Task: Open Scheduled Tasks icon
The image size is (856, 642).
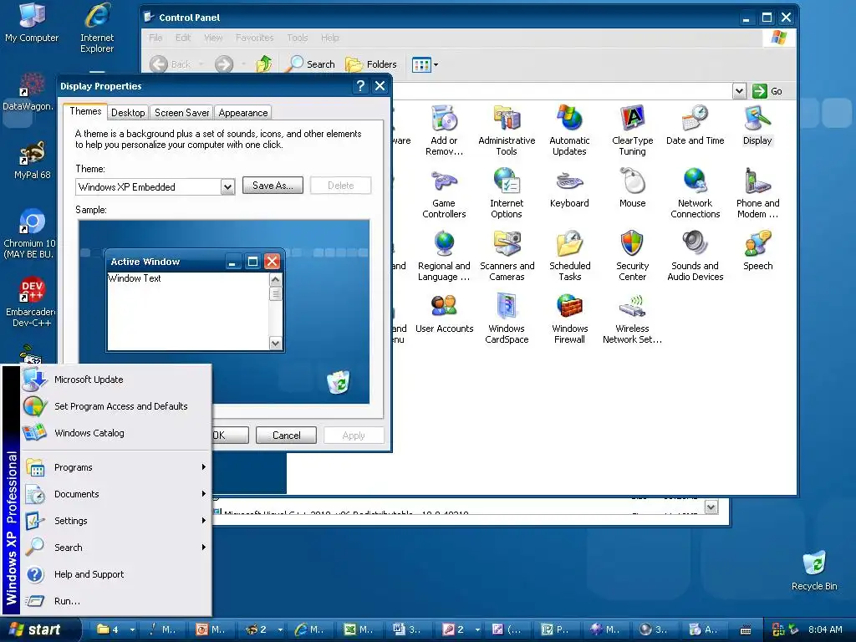Action: click(569, 256)
